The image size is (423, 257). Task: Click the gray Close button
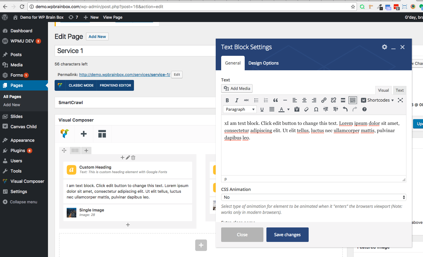pyautogui.click(x=242, y=235)
